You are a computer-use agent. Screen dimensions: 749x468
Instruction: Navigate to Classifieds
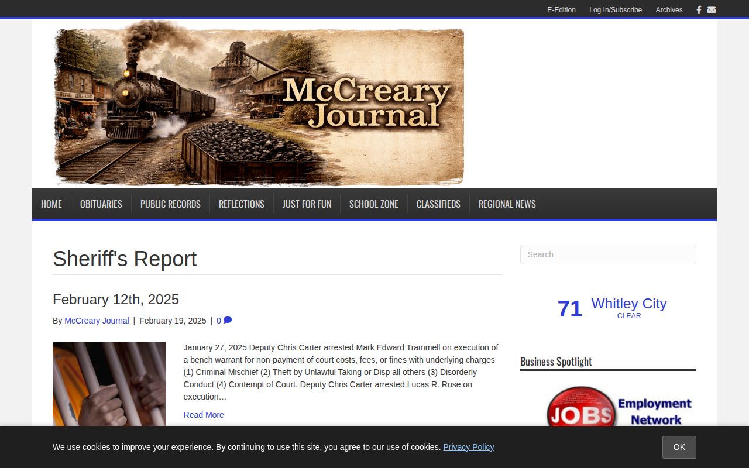click(x=438, y=204)
